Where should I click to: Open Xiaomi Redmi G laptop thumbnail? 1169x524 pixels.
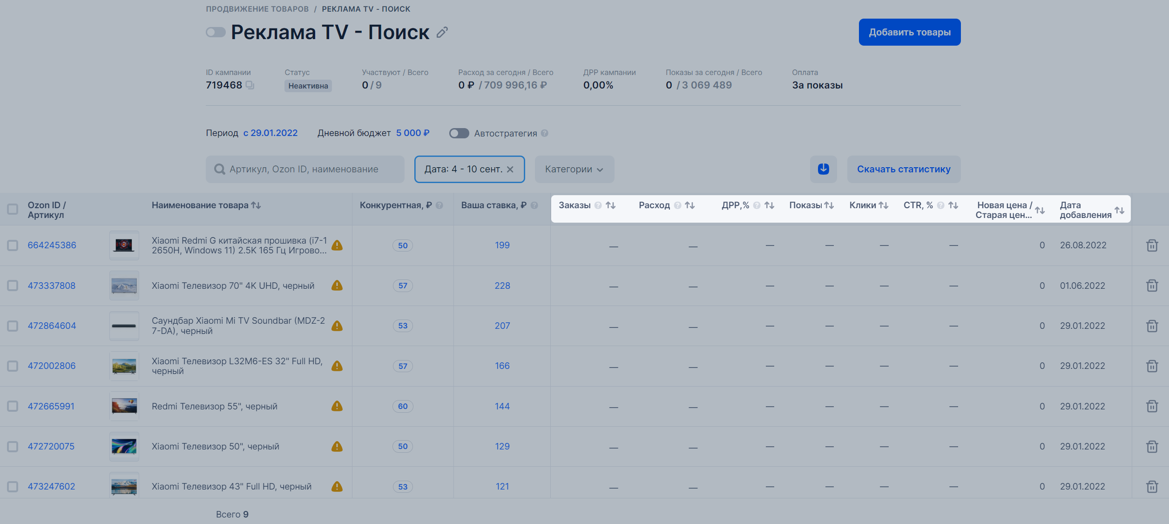[x=124, y=245]
